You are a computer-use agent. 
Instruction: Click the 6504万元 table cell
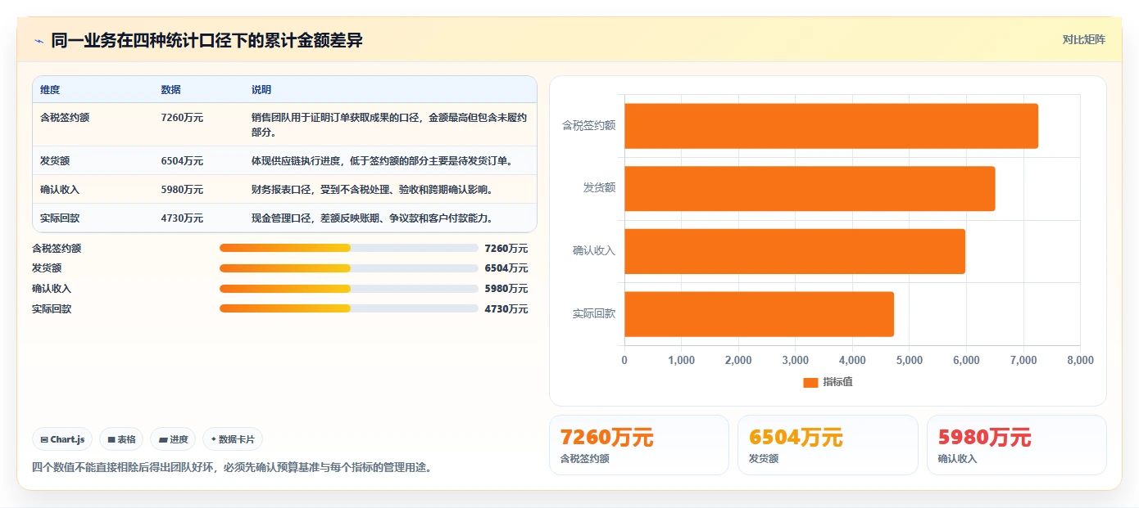tap(182, 160)
